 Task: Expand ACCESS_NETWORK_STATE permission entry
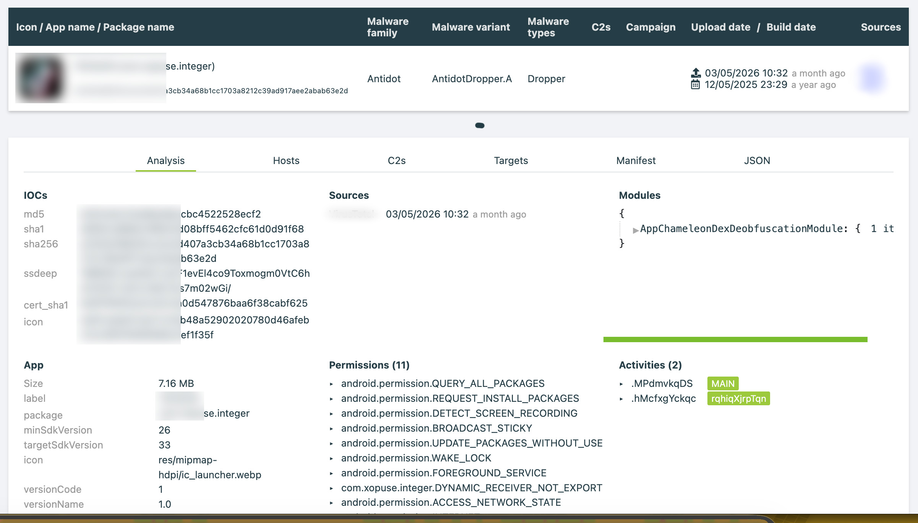point(331,503)
